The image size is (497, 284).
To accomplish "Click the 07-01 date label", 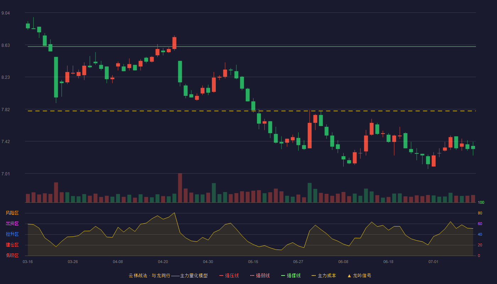I will [x=433, y=262].
